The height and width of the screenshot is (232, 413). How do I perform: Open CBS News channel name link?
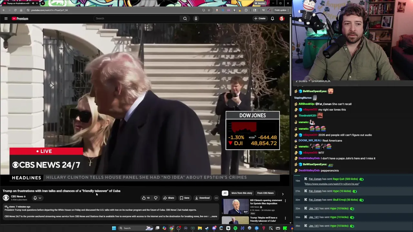click(x=17, y=197)
